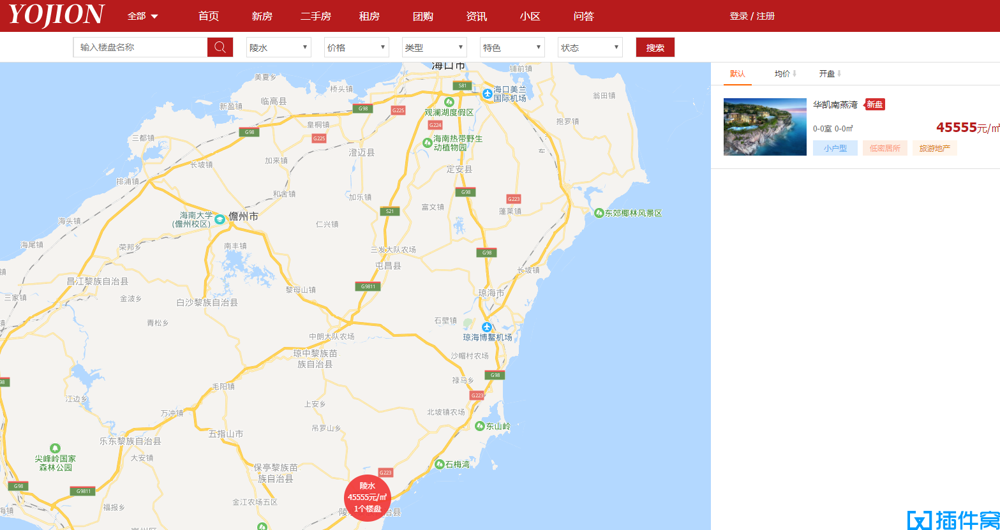Click the Qionghai Boao airport map icon
The height and width of the screenshot is (530, 1000).
[487, 327]
